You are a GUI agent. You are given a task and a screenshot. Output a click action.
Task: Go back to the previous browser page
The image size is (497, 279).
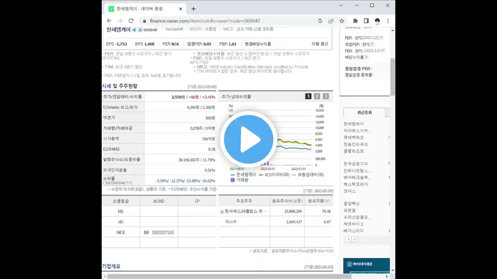(x=109, y=21)
